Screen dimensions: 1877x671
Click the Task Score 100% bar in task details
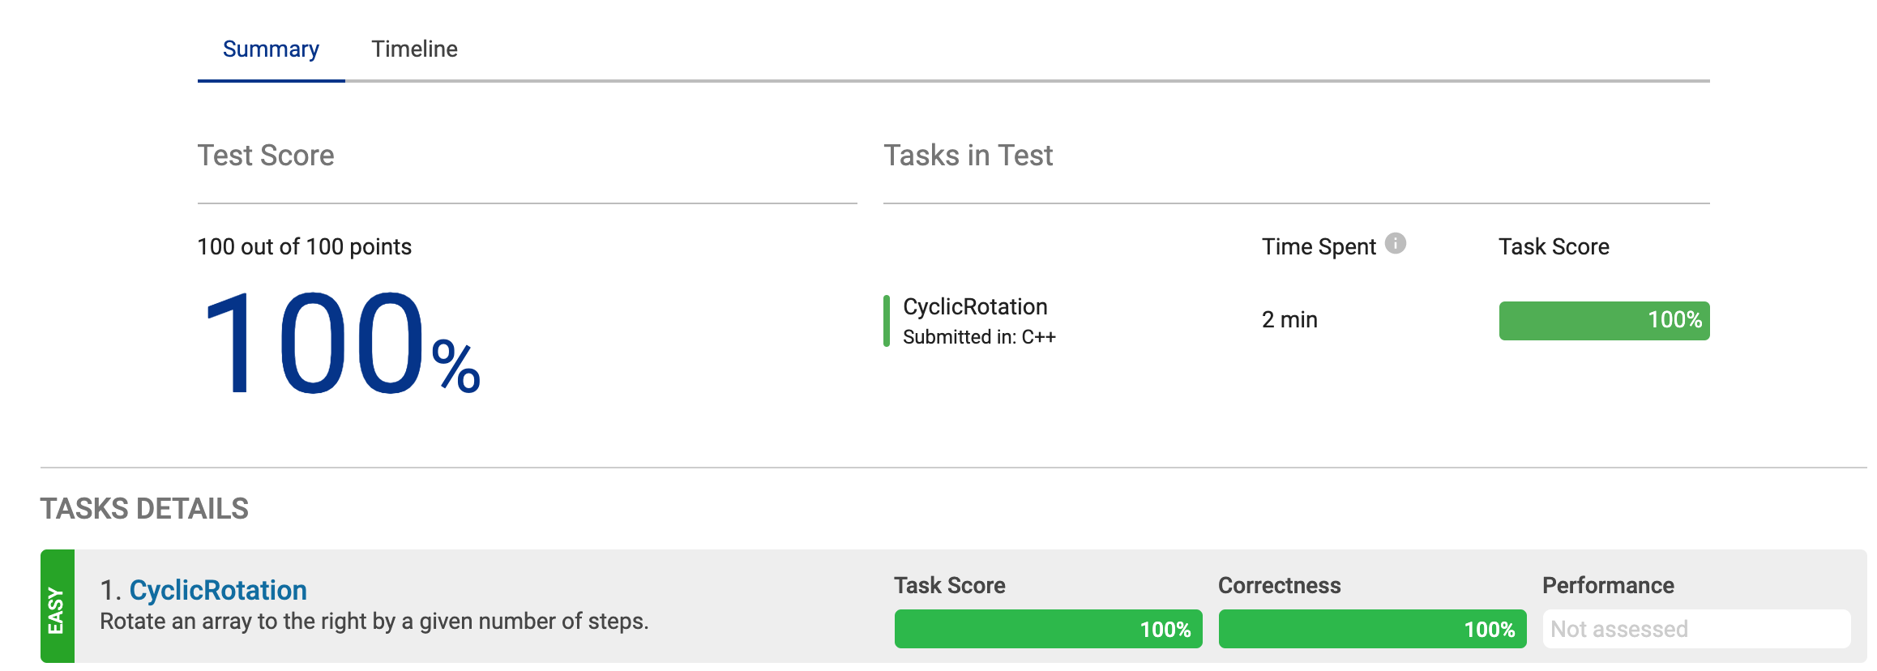click(x=1048, y=629)
